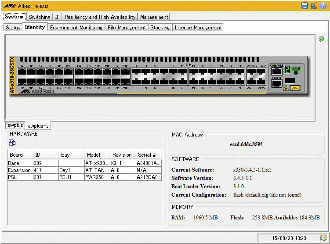Click the hardware table column settings icon

point(12,143)
